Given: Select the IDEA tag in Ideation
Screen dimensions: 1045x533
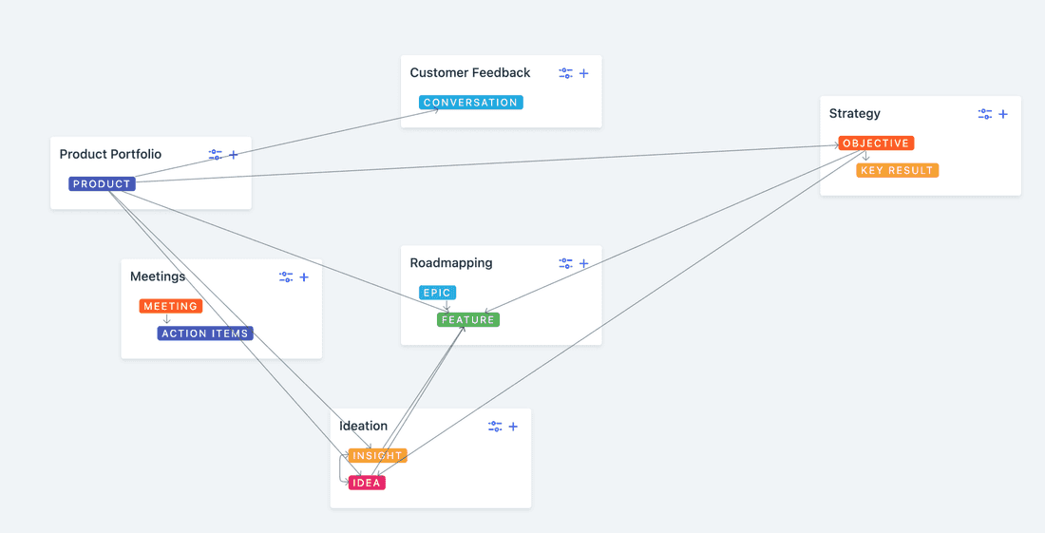Looking at the screenshot, I should pyautogui.click(x=367, y=483).
